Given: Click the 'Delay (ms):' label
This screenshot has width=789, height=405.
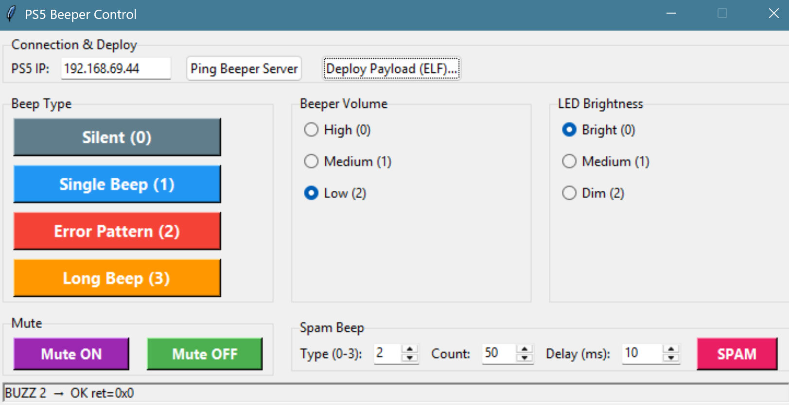Looking at the screenshot, I should point(578,354).
